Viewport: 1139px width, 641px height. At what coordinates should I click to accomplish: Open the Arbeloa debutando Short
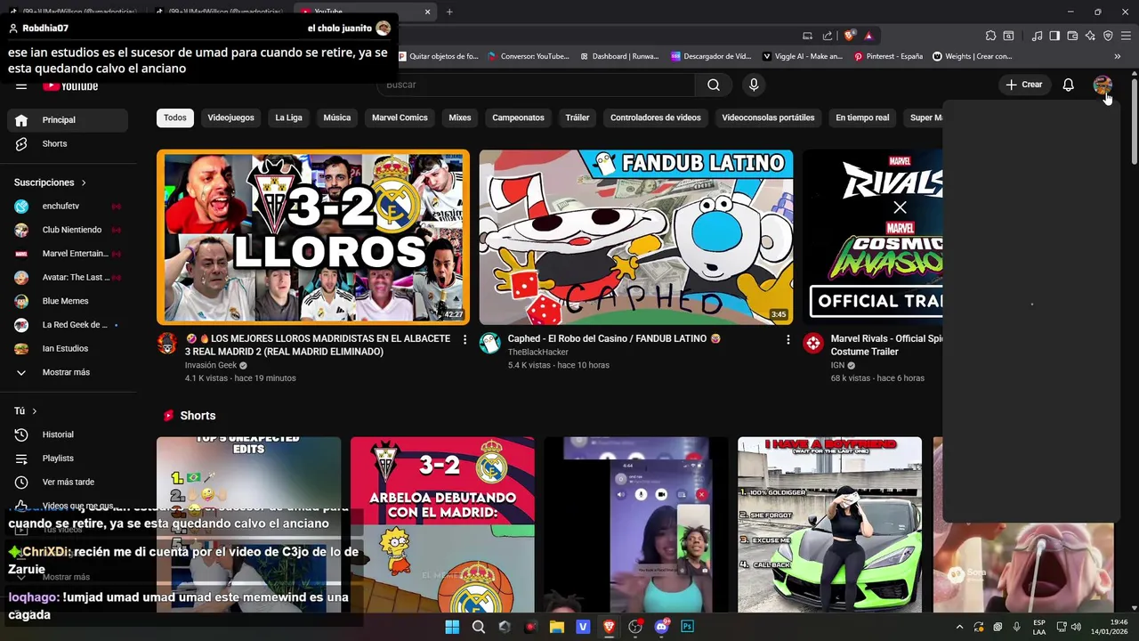(442, 525)
